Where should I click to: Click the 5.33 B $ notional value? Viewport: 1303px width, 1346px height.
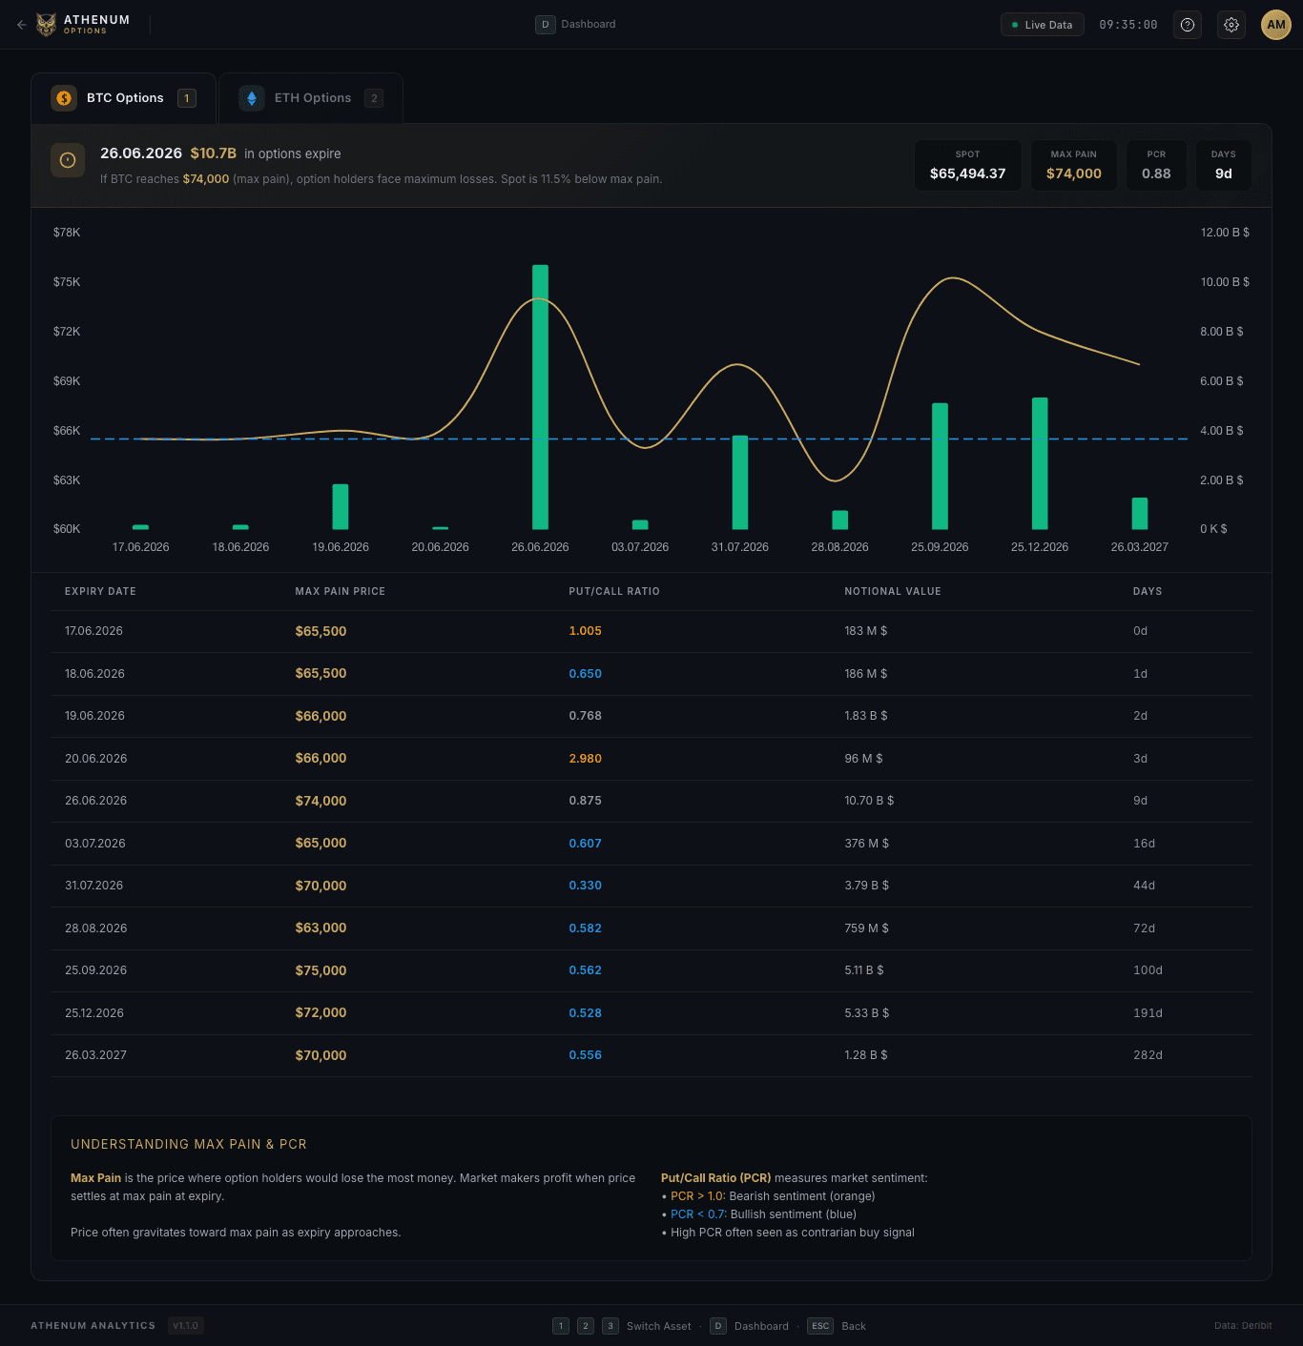[x=866, y=1013]
